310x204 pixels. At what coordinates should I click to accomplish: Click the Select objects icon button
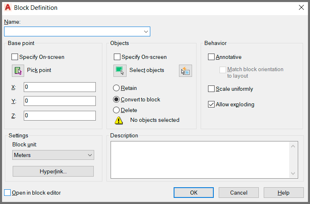pyautogui.click(x=120, y=71)
